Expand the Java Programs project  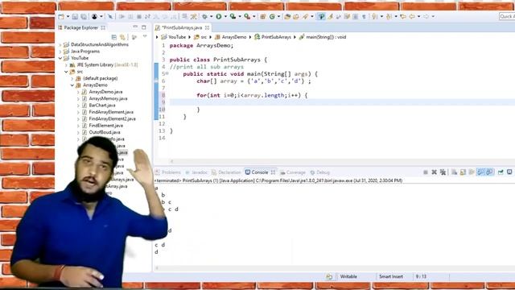[60, 52]
